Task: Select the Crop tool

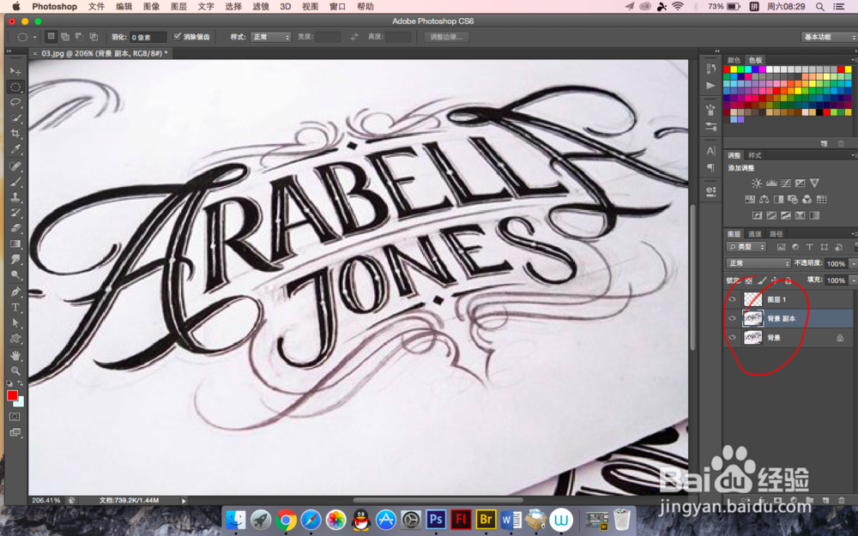Action: 15,134
